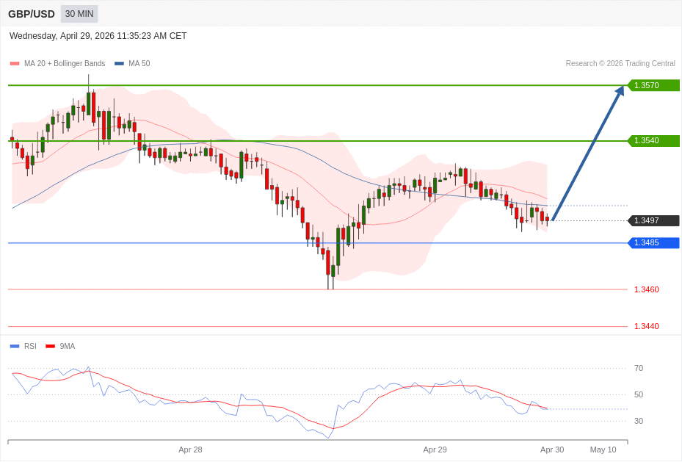Select the GBP/USD symbol title
The height and width of the screenshot is (462, 682).
(x=32, y=14)
